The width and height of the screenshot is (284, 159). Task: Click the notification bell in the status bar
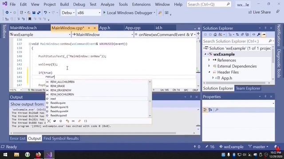click(276, 147)
